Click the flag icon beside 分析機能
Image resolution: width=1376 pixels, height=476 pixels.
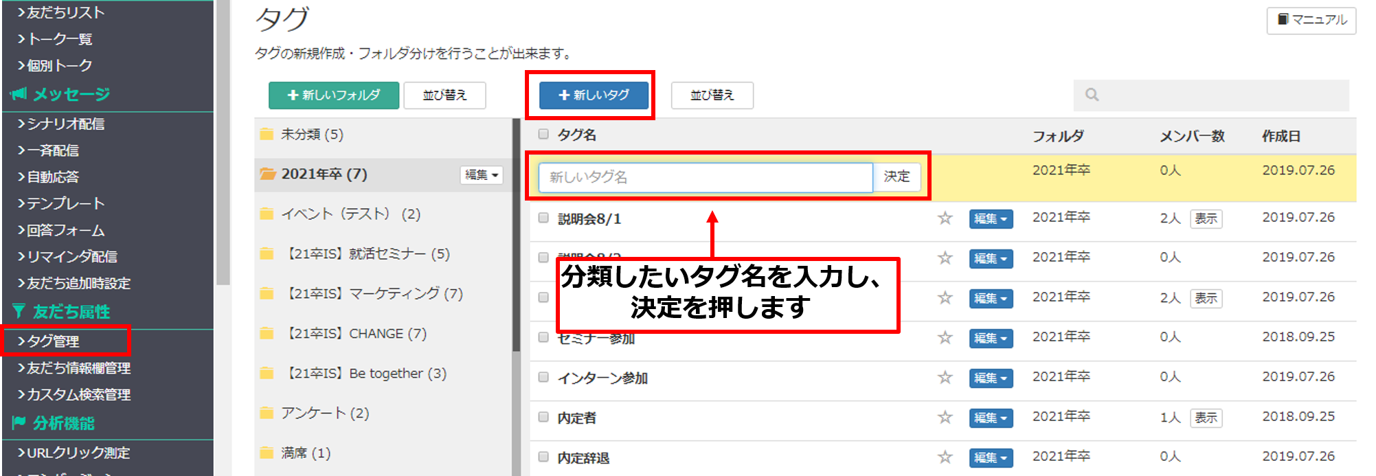click(19, 422)
